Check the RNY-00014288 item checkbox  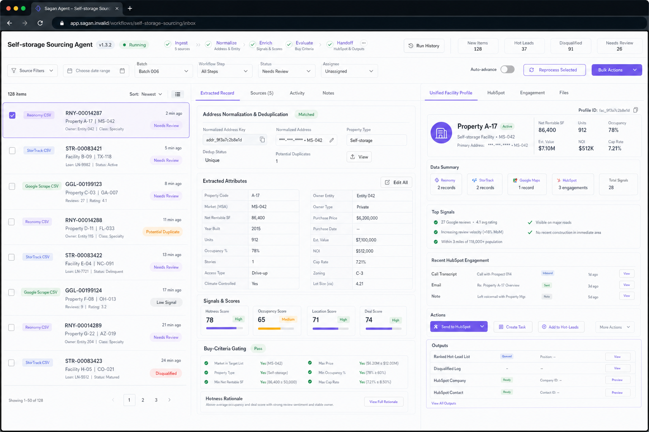12,221
